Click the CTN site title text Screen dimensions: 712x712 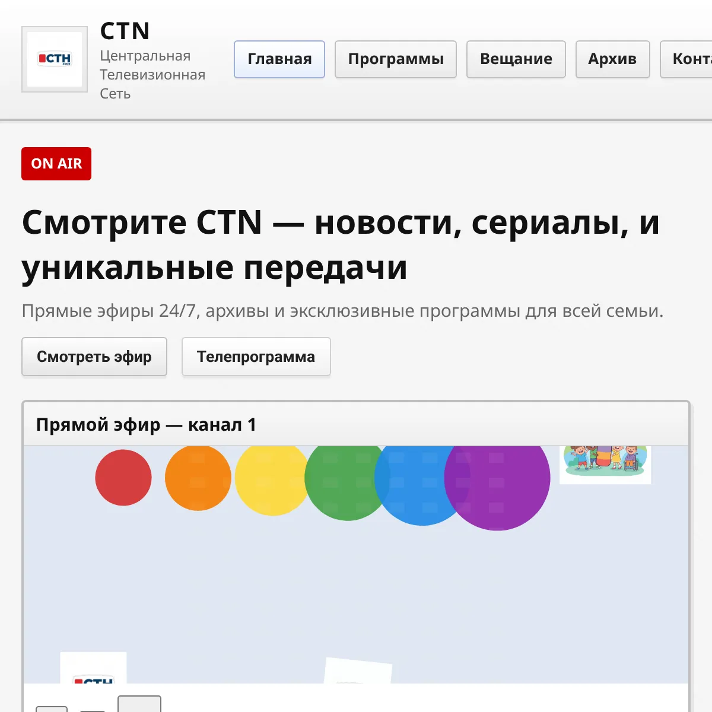125,31
